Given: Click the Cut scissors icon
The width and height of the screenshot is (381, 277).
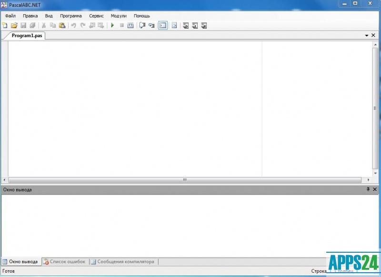Looking at the screenshot, I should click(44, 25).
